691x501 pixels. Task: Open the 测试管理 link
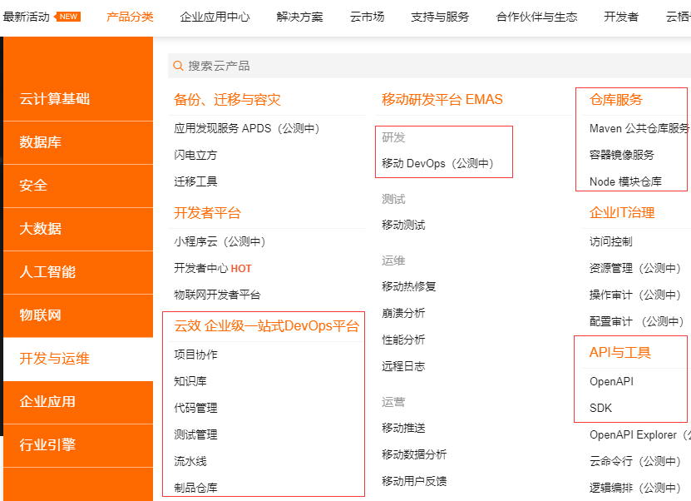click(195, 435)
